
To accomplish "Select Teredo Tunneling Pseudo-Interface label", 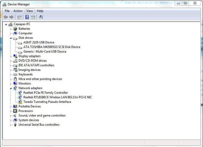I will pos(47,102).
